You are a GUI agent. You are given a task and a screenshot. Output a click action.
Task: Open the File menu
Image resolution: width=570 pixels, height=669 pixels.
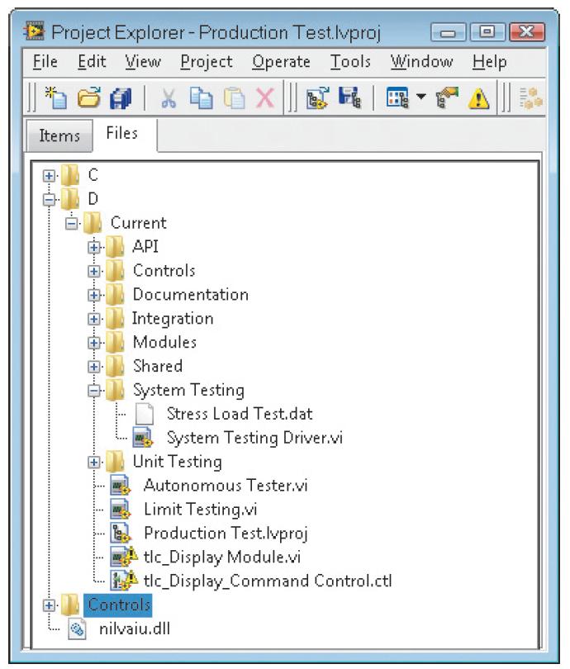[45, 62]
